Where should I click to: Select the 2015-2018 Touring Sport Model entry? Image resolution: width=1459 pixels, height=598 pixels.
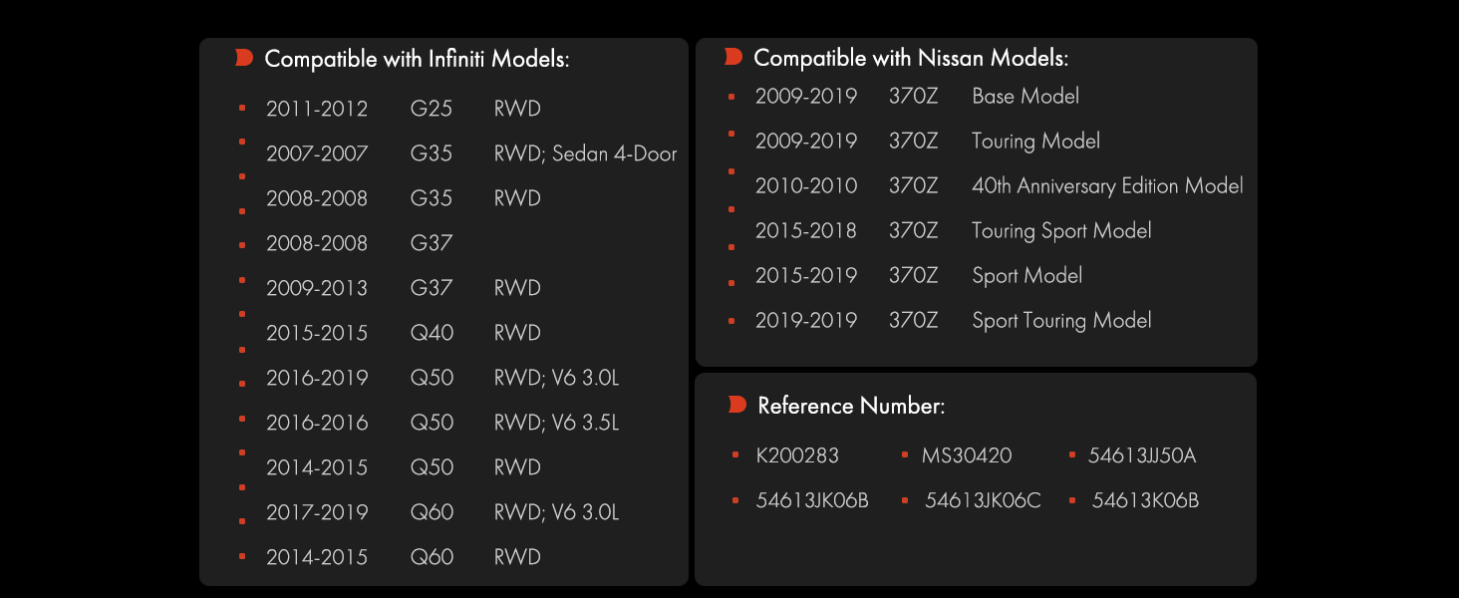(954, 231)
